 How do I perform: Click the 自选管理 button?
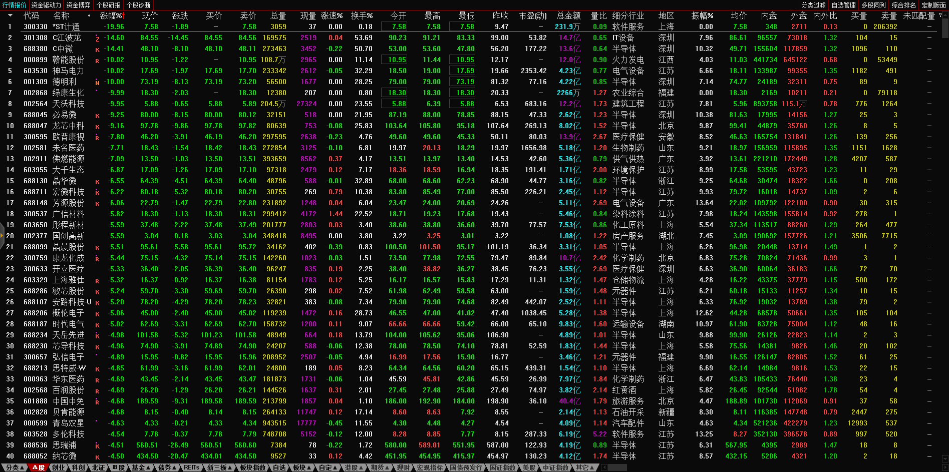[843, 5]
